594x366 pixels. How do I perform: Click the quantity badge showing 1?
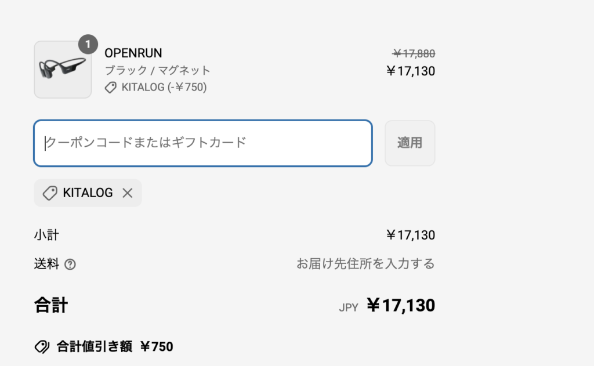coord(88,44)
